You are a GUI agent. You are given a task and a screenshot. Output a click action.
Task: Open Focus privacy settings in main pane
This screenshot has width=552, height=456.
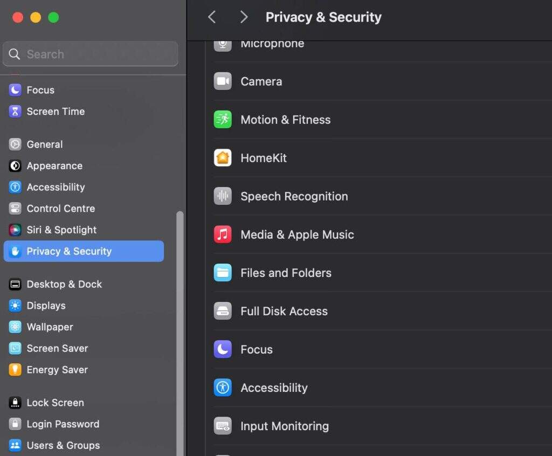pyautogui.click(x=257, y=349)
